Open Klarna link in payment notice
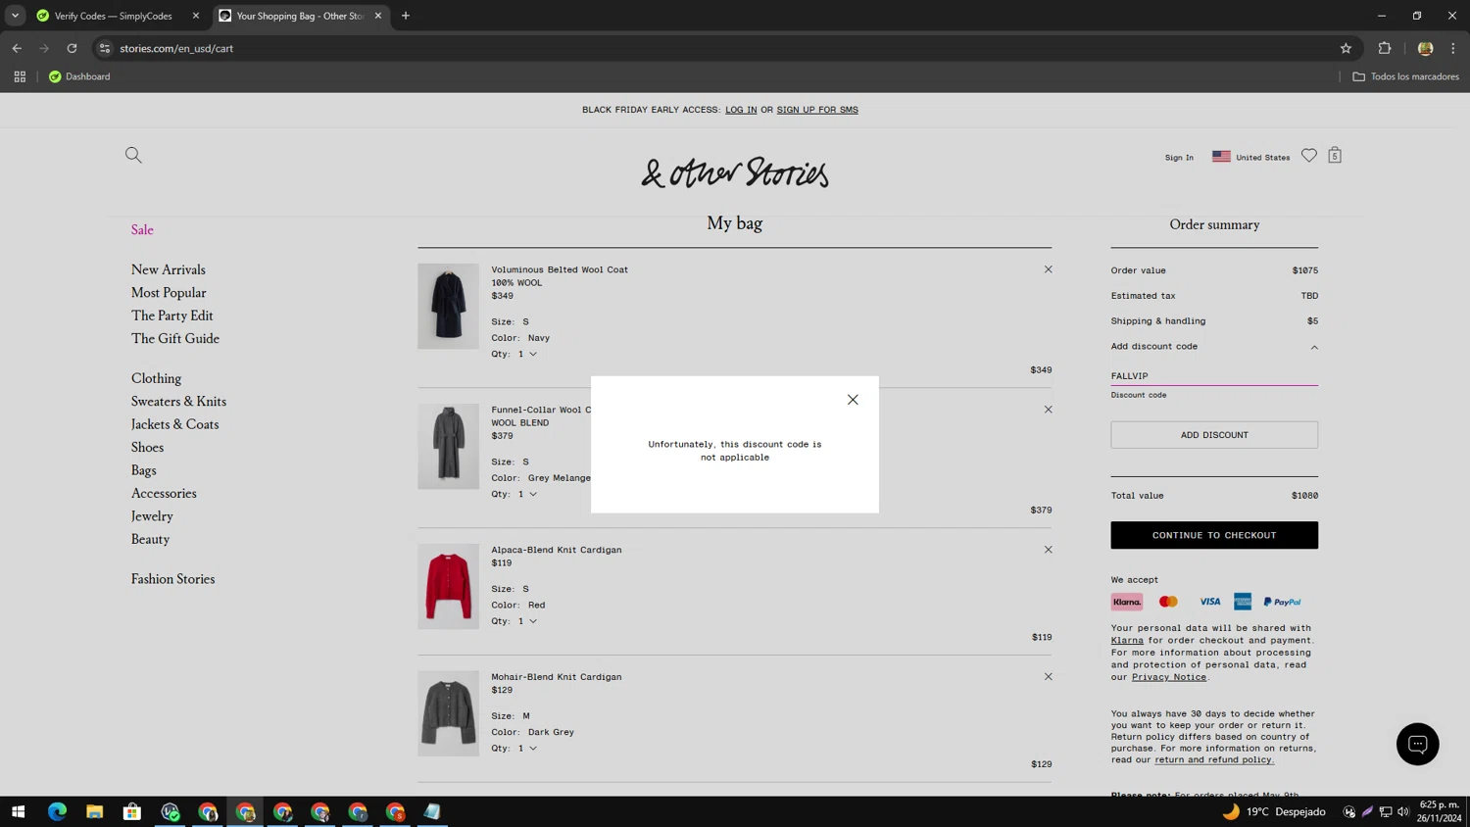Viewport: 1470px width, 827px height. 1127,640
